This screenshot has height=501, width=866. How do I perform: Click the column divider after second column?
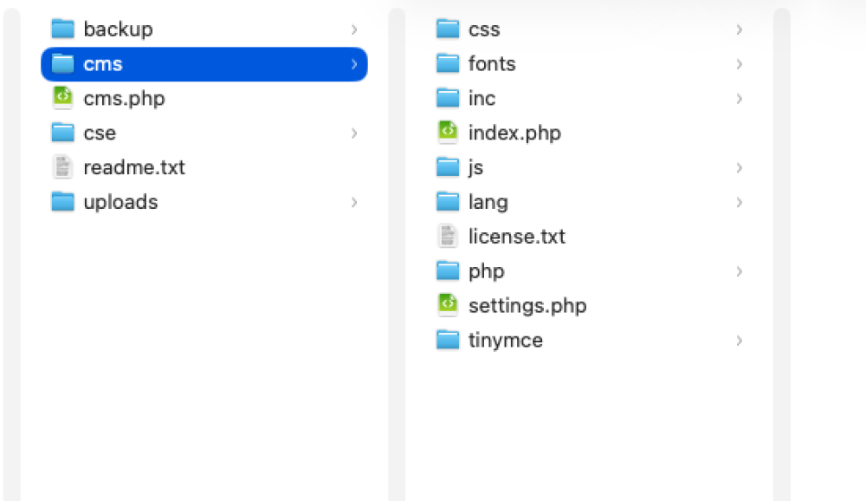point(781,254)
